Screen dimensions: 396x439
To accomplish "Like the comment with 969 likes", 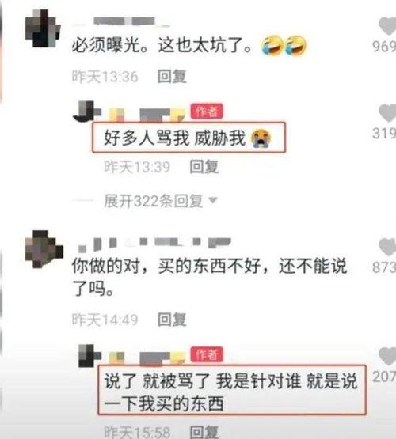I will click(388, 26).
